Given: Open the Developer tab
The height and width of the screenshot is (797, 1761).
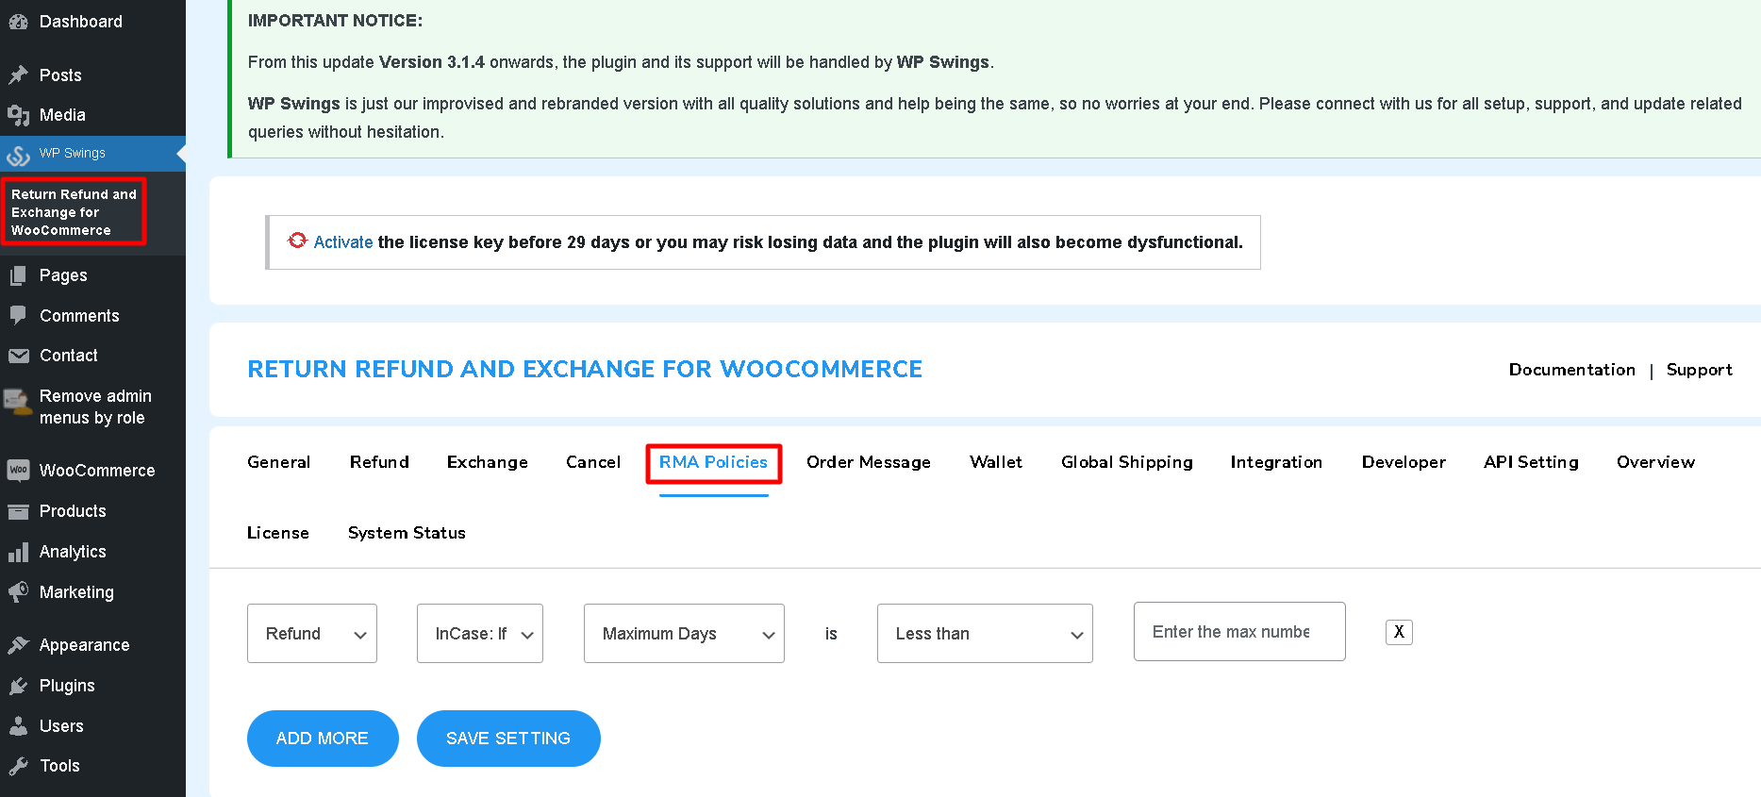Looking at the screenshot, I should 1404,462.
